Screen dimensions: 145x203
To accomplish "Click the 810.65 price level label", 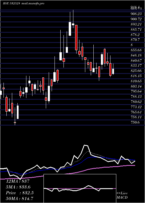I will click(136, 81).
